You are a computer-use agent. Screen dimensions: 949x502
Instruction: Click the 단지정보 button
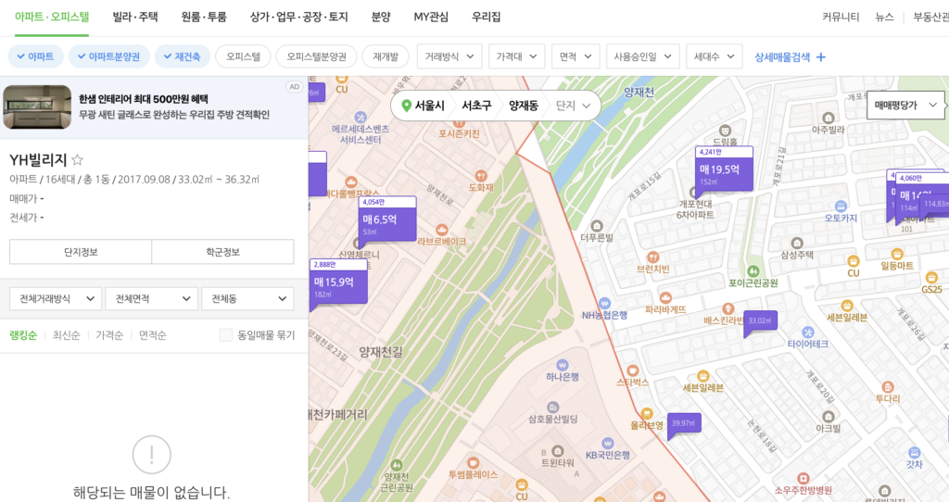pyautogui.click(x=81, y=252)
